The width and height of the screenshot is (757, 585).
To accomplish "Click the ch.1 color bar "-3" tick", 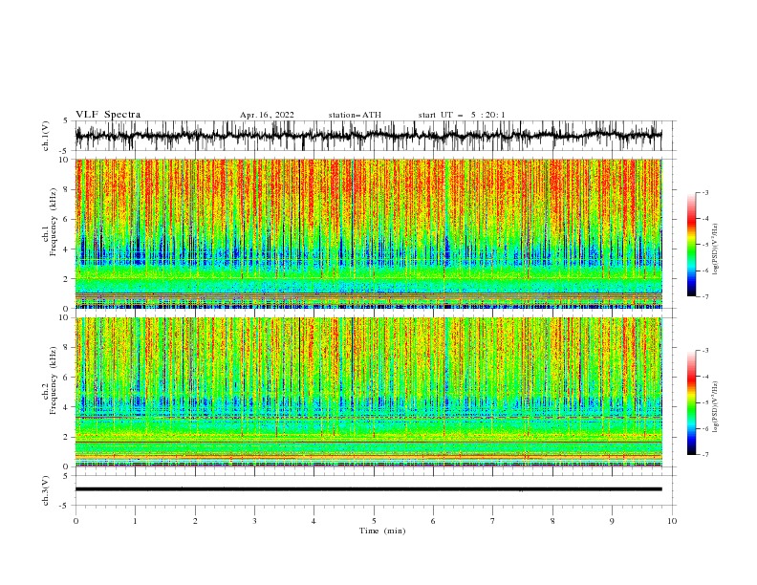I will 705,192.
